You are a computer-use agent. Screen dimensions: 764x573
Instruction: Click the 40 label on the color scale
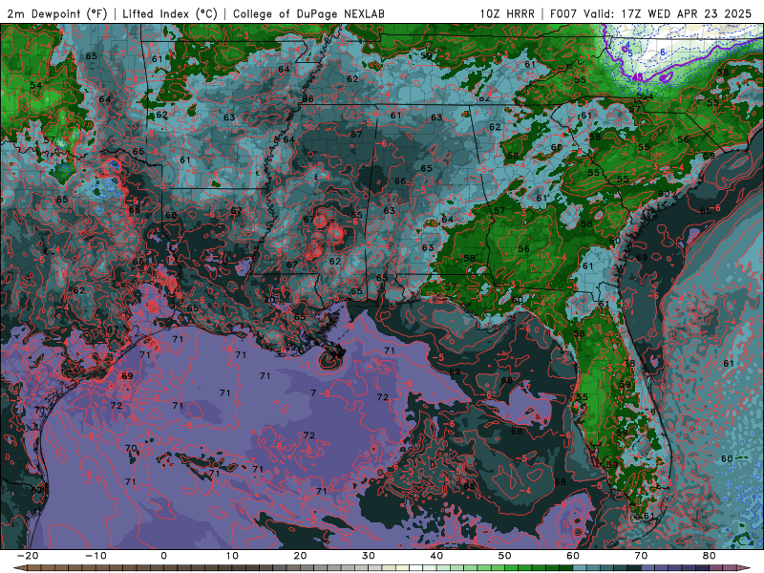[436, 556]
